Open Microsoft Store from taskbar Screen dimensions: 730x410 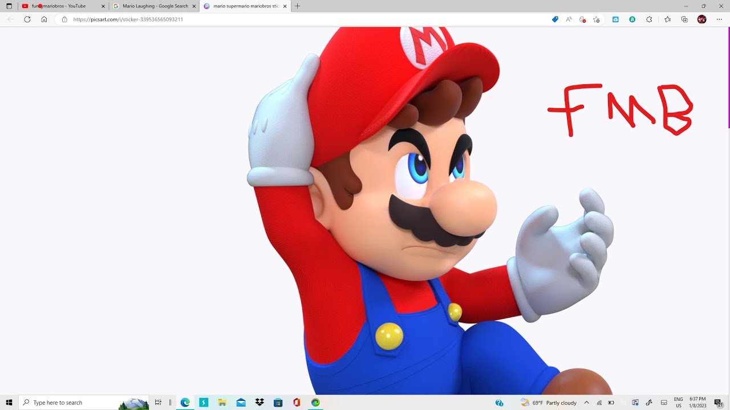point(278,403)
